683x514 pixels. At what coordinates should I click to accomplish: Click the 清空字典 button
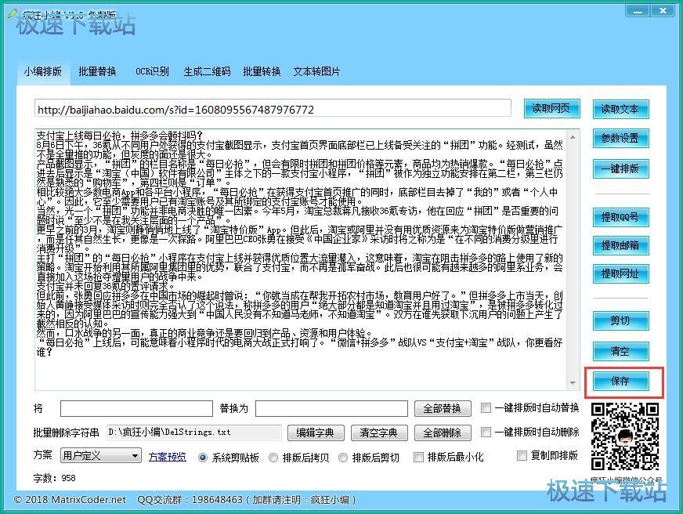click(379, 433)
